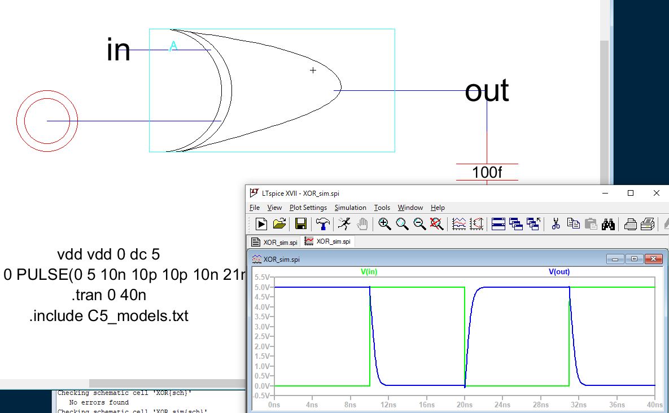This screenshot has height=413, width=669.
Task: Click the V(in) trace label
Action: point(369,271)
